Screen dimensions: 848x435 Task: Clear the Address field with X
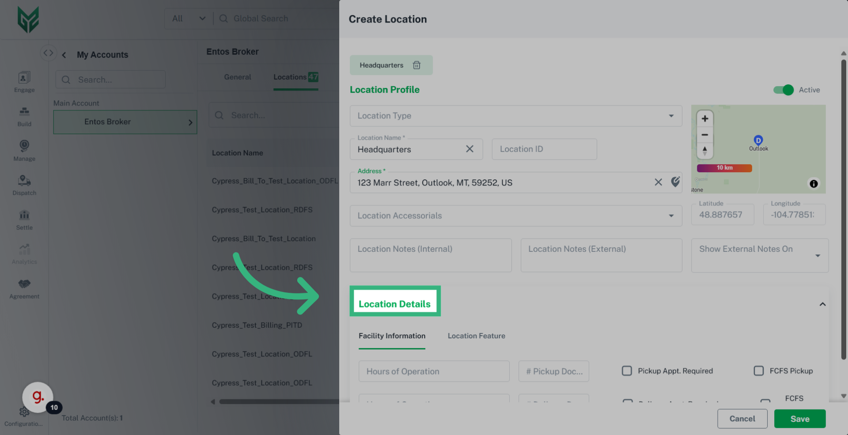(658, 182)
